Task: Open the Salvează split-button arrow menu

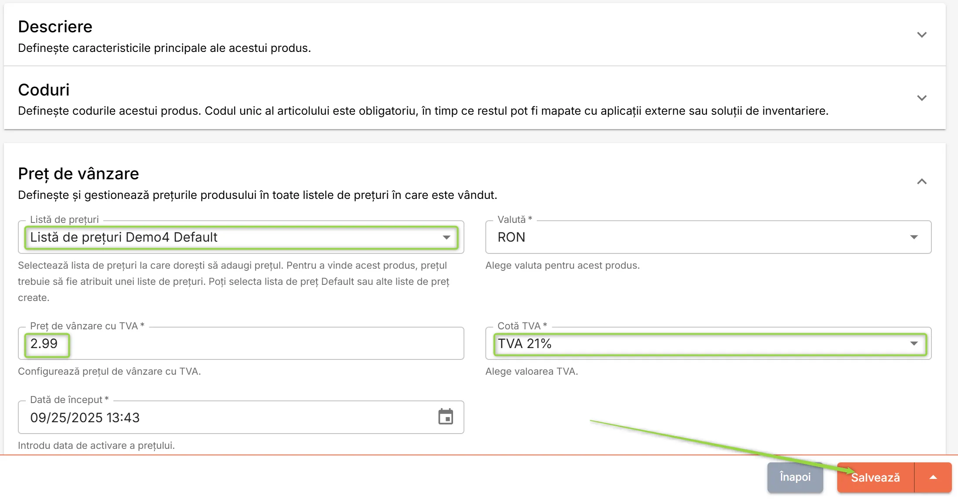Action: click(933, 477)
